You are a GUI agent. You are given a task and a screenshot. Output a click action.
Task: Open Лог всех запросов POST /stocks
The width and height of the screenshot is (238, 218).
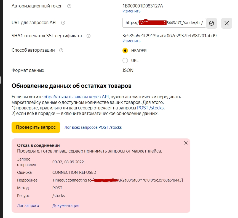click(93, 127)
